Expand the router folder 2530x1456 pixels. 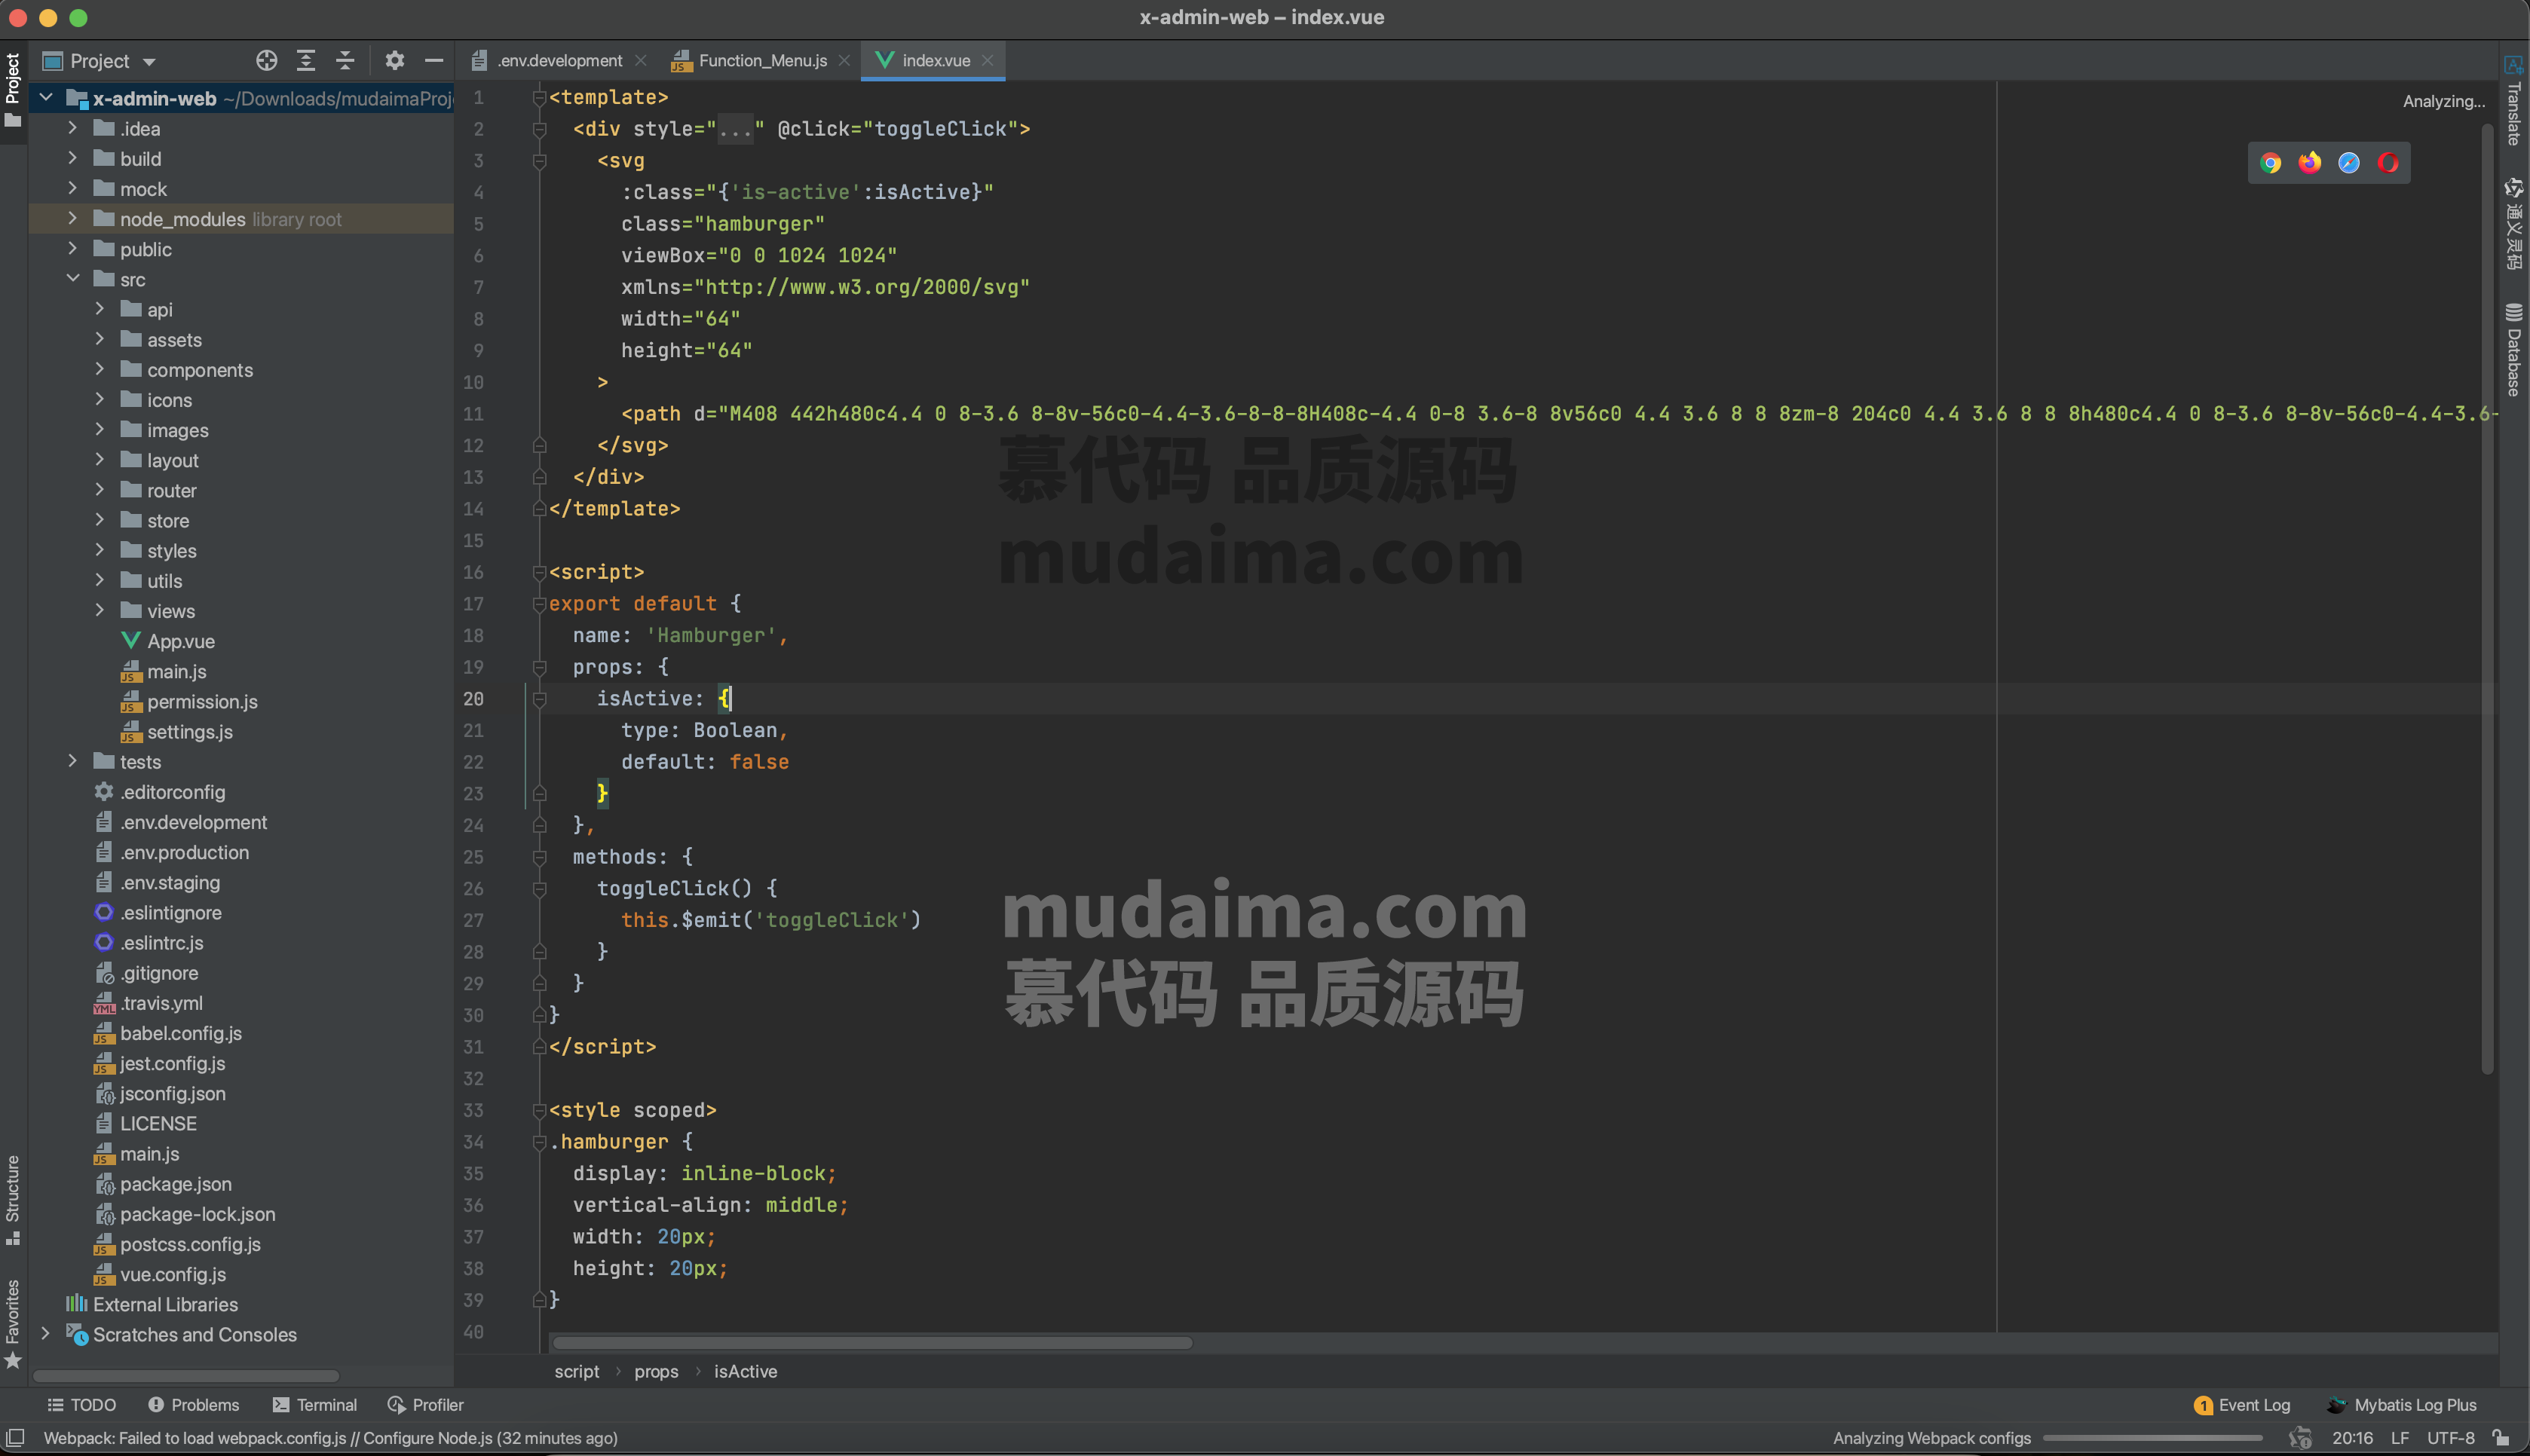[x=99, y=490]
